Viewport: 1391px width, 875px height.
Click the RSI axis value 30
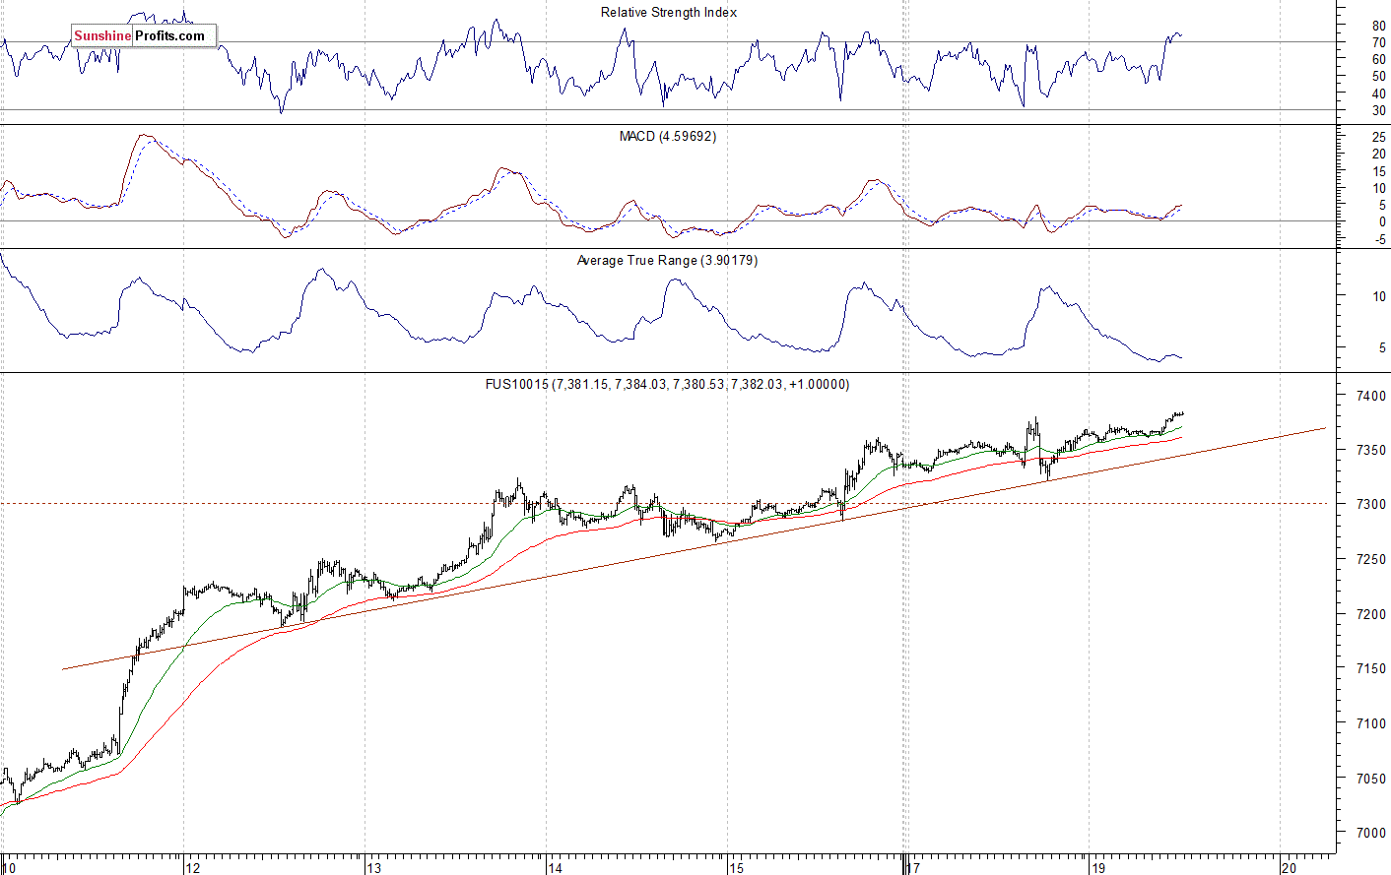[1379, 111]
